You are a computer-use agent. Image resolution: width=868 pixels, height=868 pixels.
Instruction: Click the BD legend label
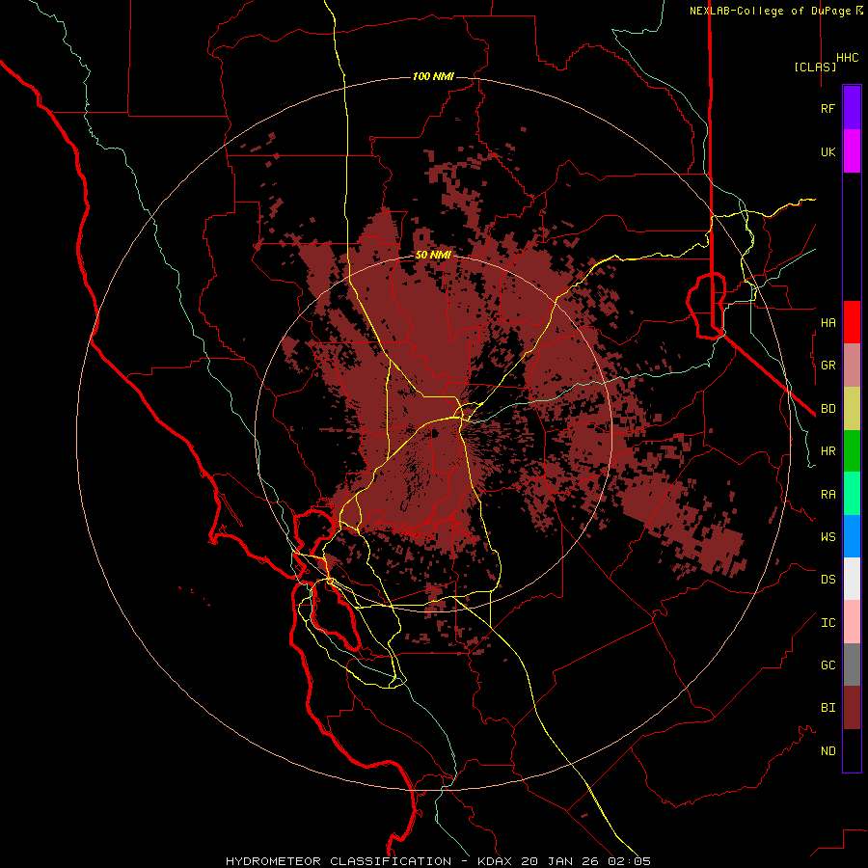pos(827,409)
